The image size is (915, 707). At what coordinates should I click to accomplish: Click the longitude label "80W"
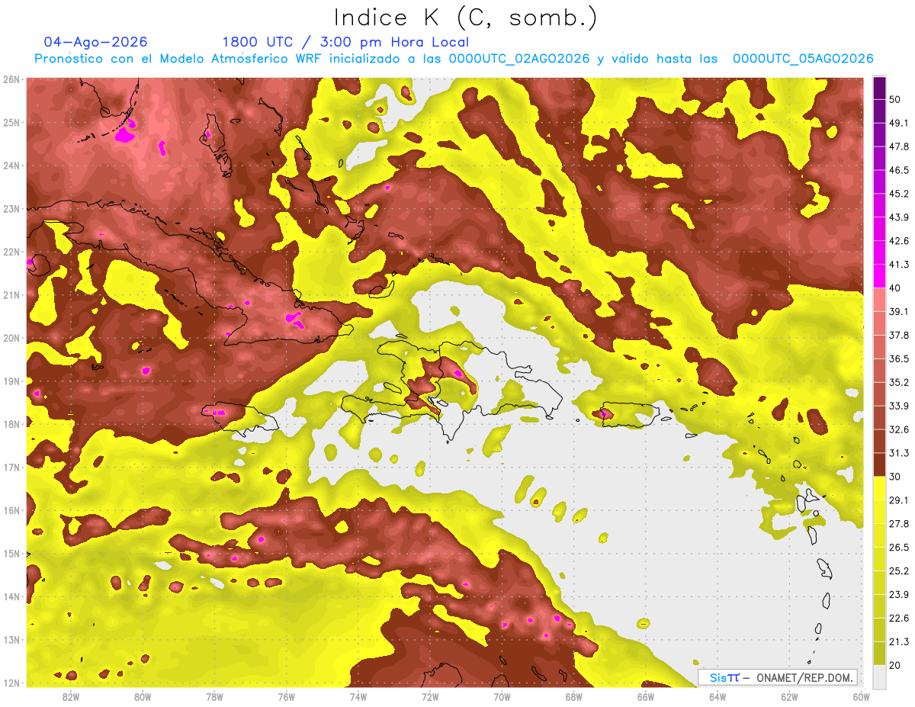click(143, 696)
